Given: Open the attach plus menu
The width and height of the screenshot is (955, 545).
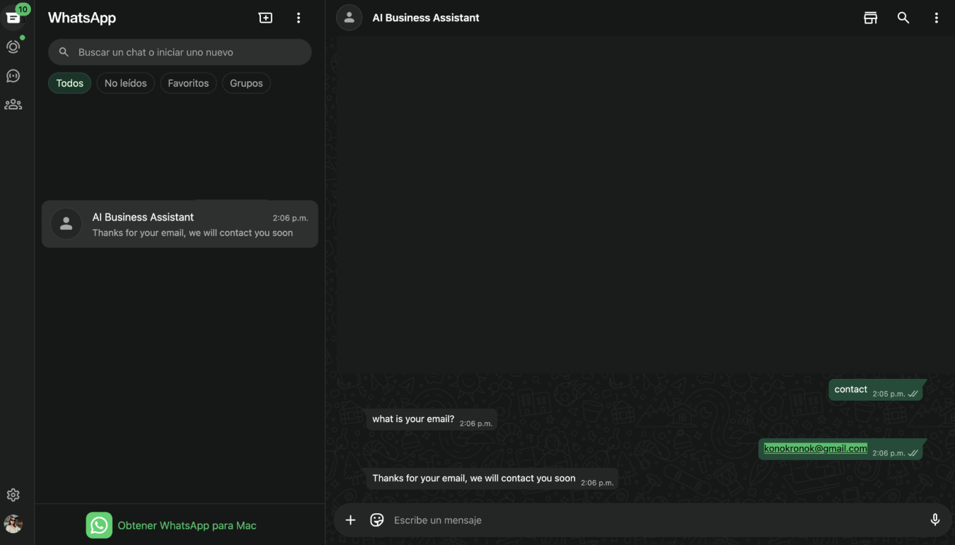Looking at the screenshot, I should pyautogui.click(x=350, y=520).
